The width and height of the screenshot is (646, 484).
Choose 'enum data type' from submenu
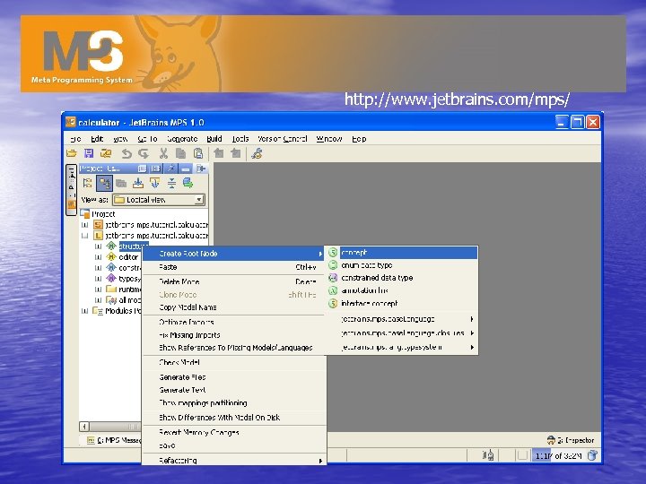tap(403, 265)
